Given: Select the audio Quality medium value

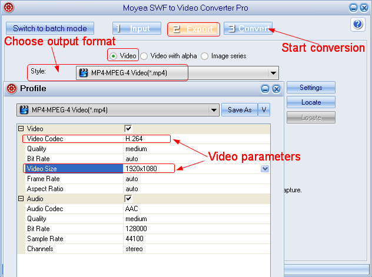Looking at the screenshot, I should (x=136, y=219).
